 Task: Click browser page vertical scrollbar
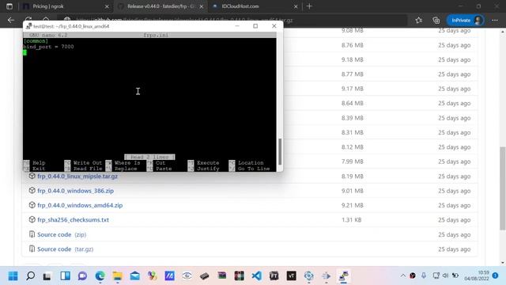pyautogui.click(x=503, y=188)
